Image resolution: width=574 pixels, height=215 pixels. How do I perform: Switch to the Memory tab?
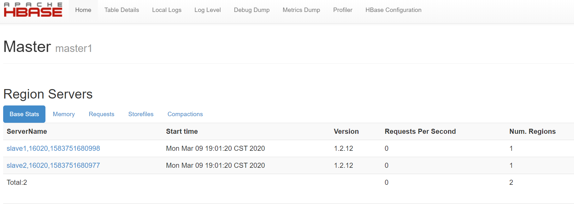click(x=64, y=114)
